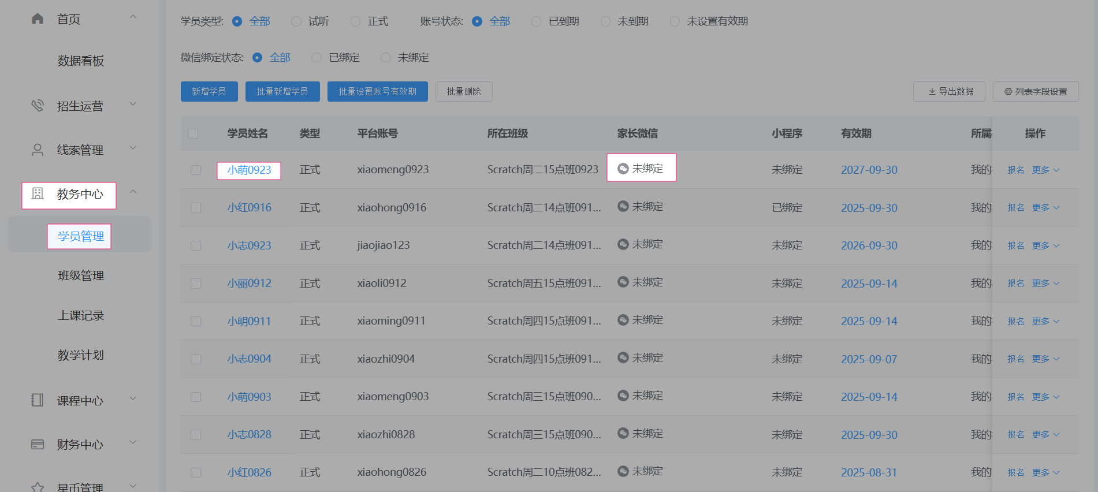This screenshot has width=1098, height=492.
Task: Open the 教学计划 menu item
Action: [81, 355]
